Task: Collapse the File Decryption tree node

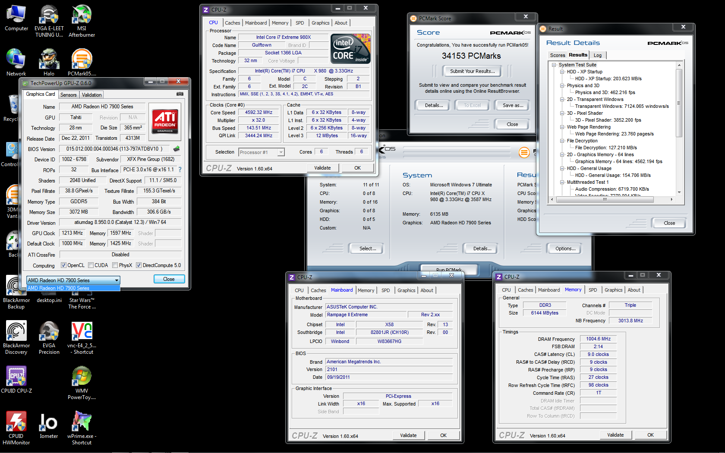Action: click(x=562, y=141)
